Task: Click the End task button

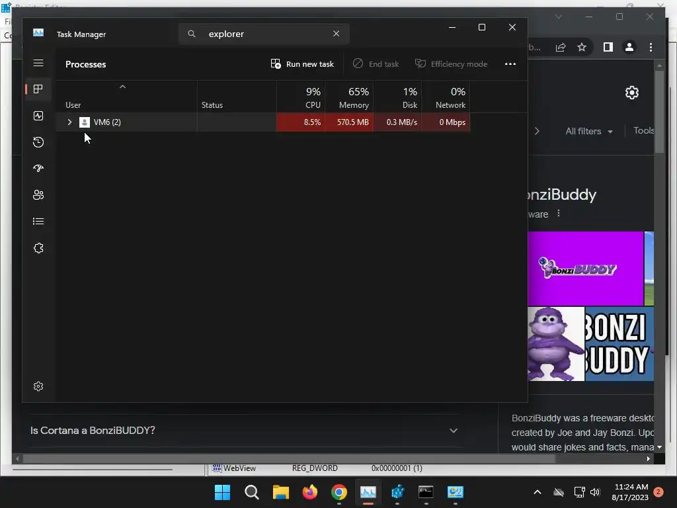Action: click(x=376, y=64)
